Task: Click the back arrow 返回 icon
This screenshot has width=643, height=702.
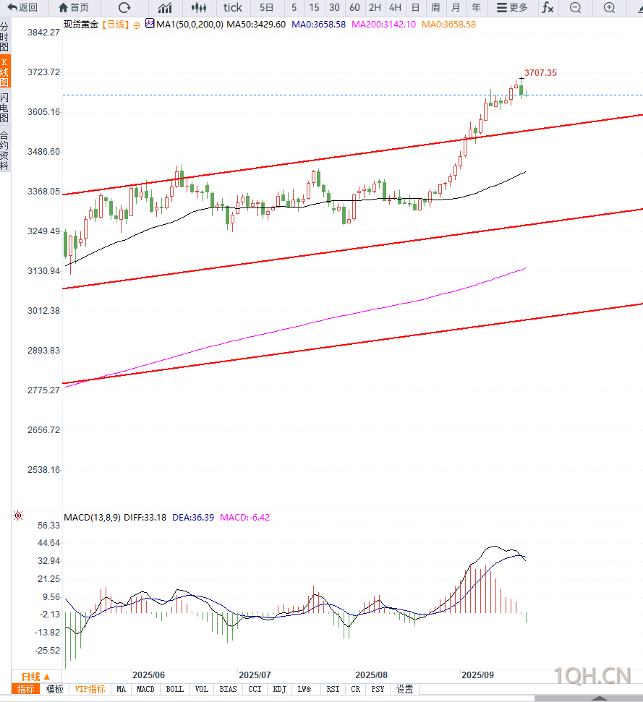Action: [12, 8]
